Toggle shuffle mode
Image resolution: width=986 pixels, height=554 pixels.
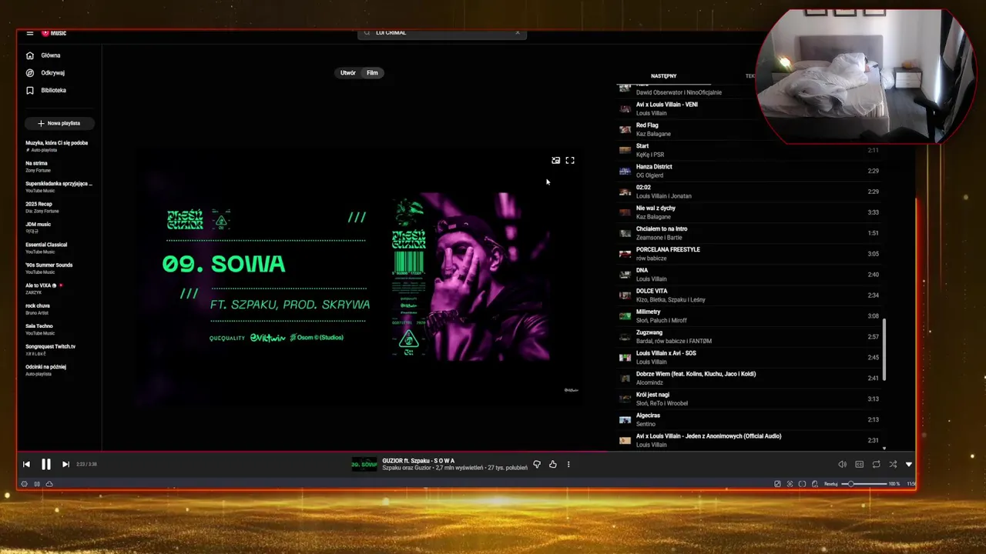(893, 464)
